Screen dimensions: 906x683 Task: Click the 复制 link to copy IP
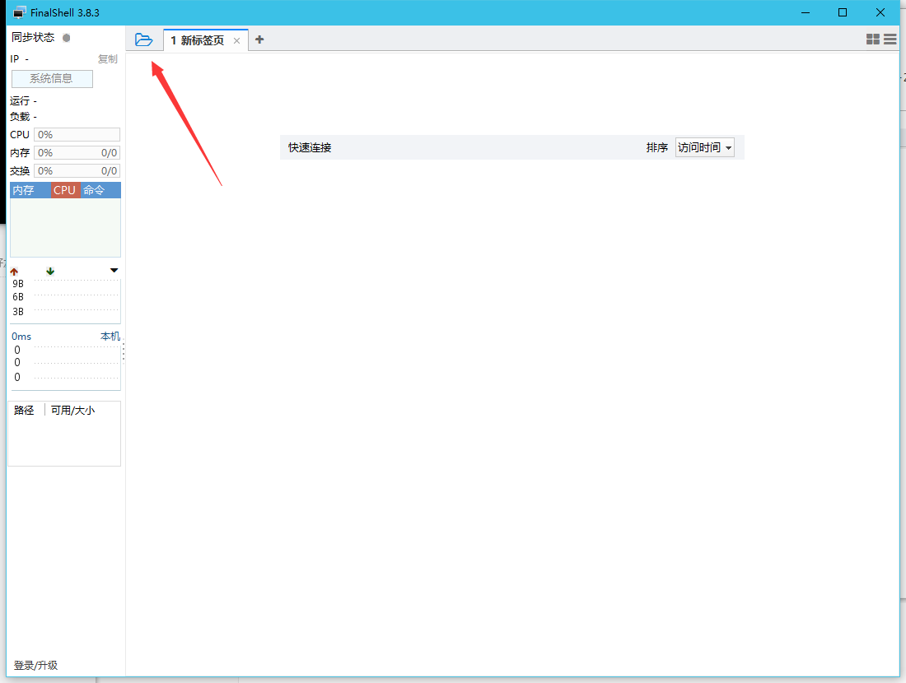click(108, 59)
